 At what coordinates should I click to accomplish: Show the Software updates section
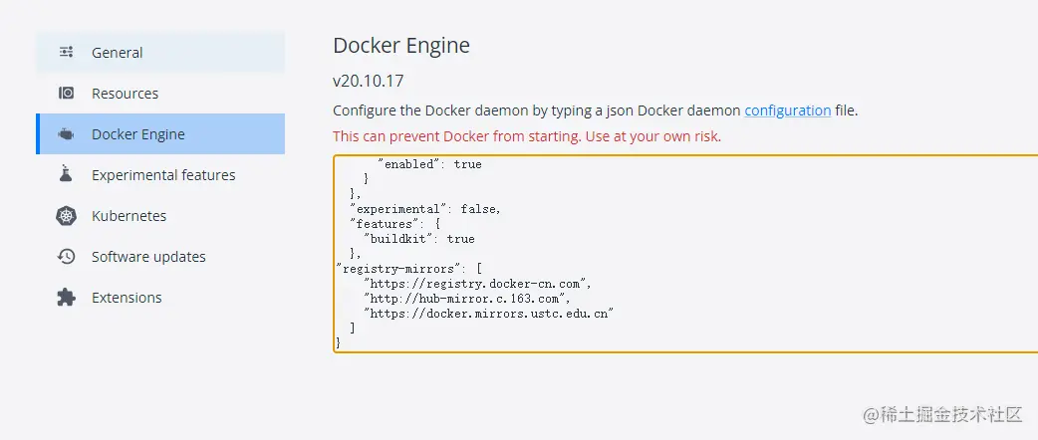click(160, 257)
